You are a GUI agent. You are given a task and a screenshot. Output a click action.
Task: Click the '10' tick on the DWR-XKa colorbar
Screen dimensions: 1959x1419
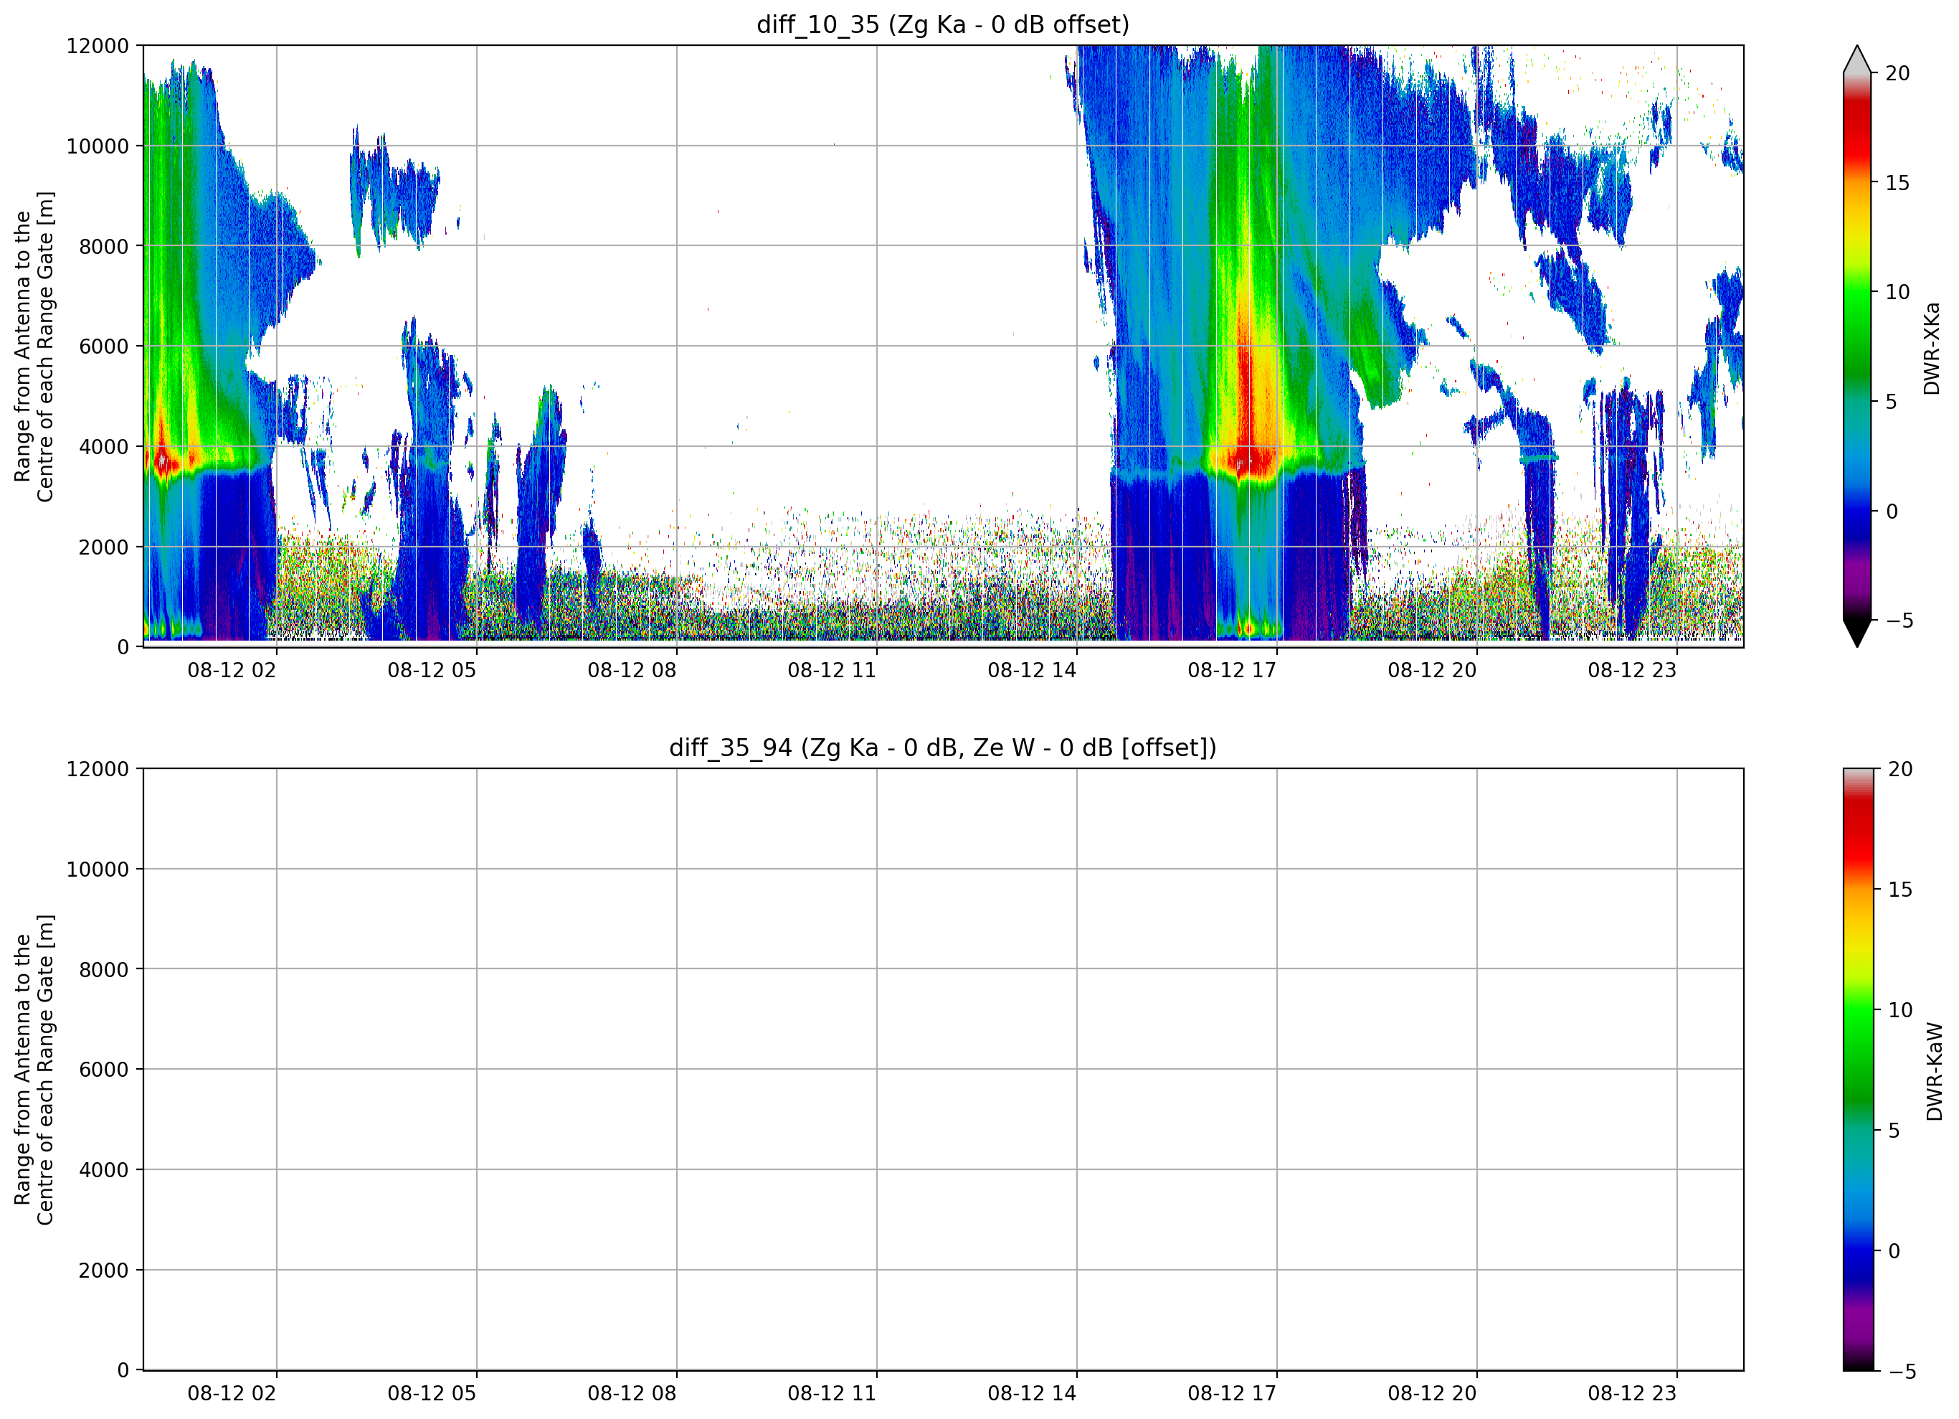(1897, 292)
